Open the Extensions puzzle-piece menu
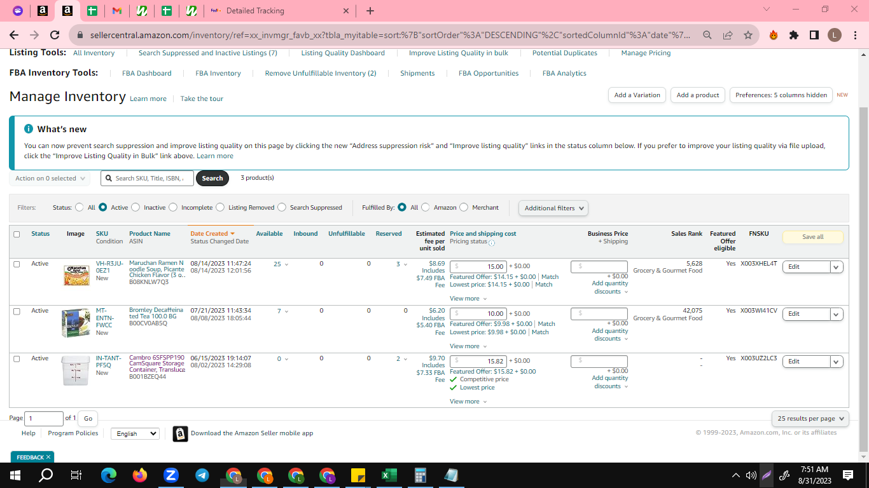 (794, 36)
